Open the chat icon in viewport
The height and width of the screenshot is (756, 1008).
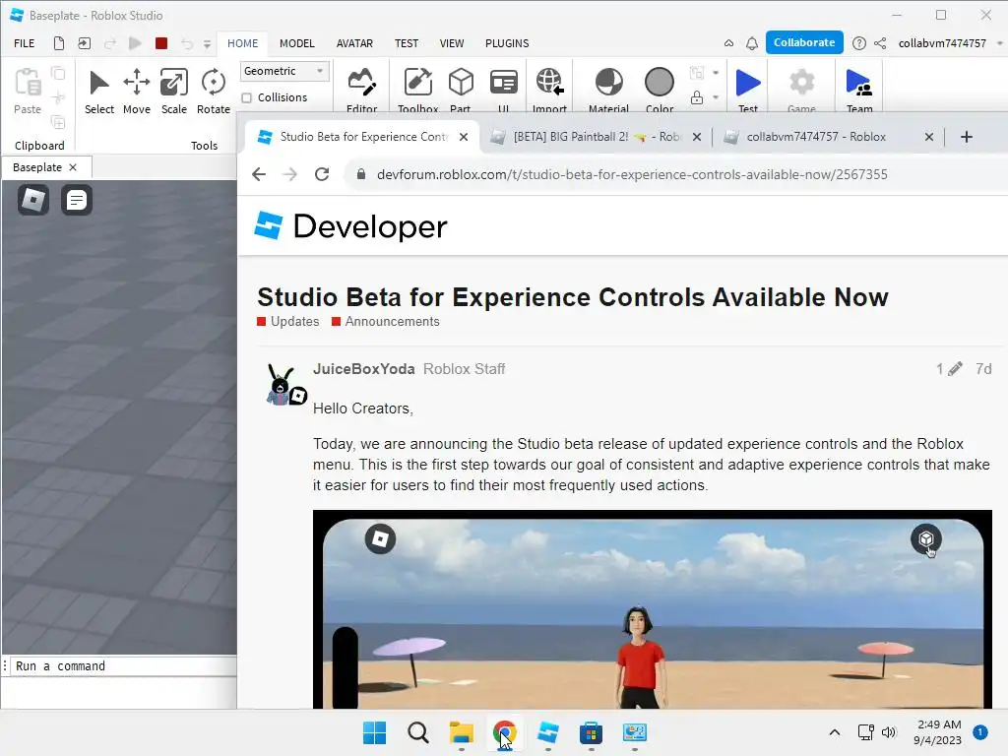[x=77, y=200]
